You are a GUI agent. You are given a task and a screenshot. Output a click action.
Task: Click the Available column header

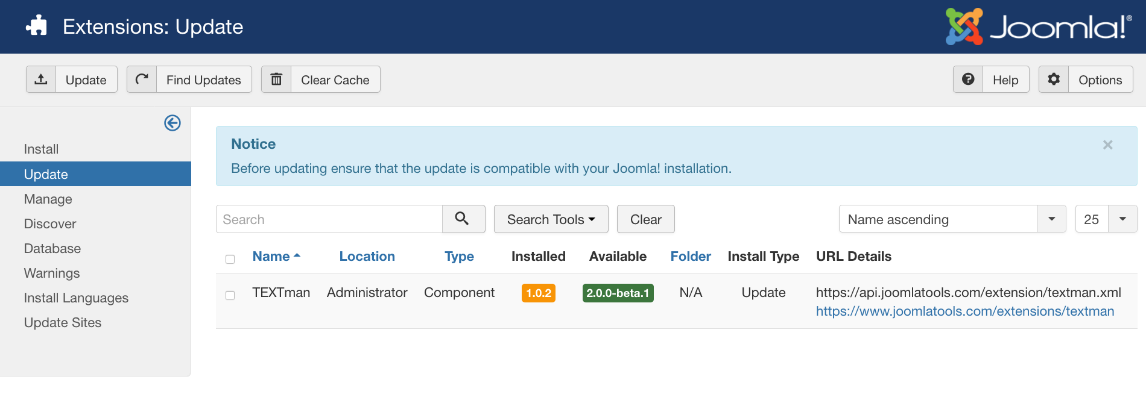coord(618,256)
